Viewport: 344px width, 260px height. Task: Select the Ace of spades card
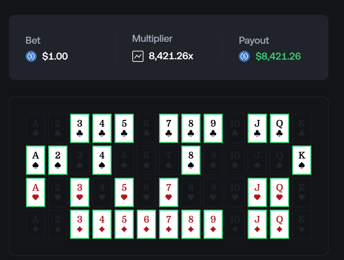[x=36, y=160]
